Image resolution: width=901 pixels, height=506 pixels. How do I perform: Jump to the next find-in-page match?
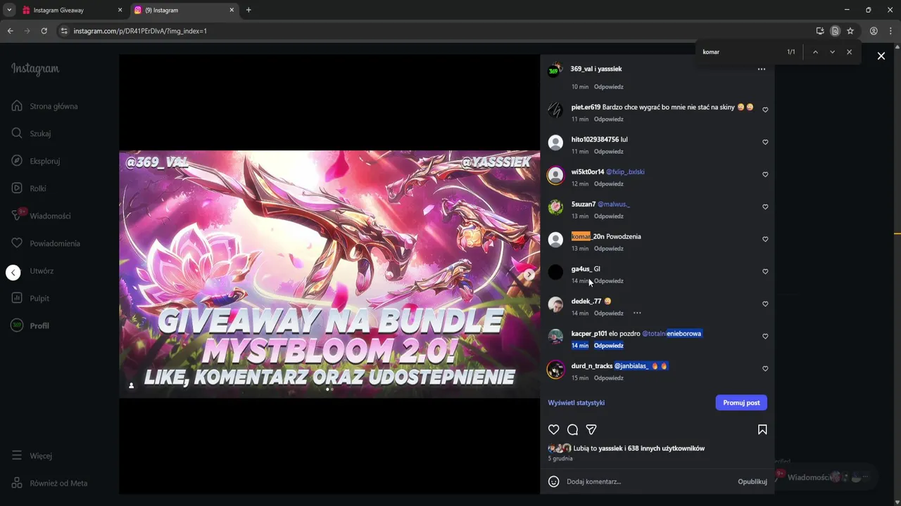pos(832,52)
